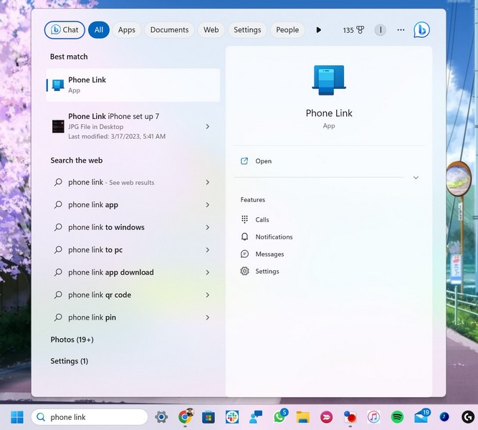Screen dimensions: 478x430
Task: Click the taskbar search box
Action: [90, 417]
